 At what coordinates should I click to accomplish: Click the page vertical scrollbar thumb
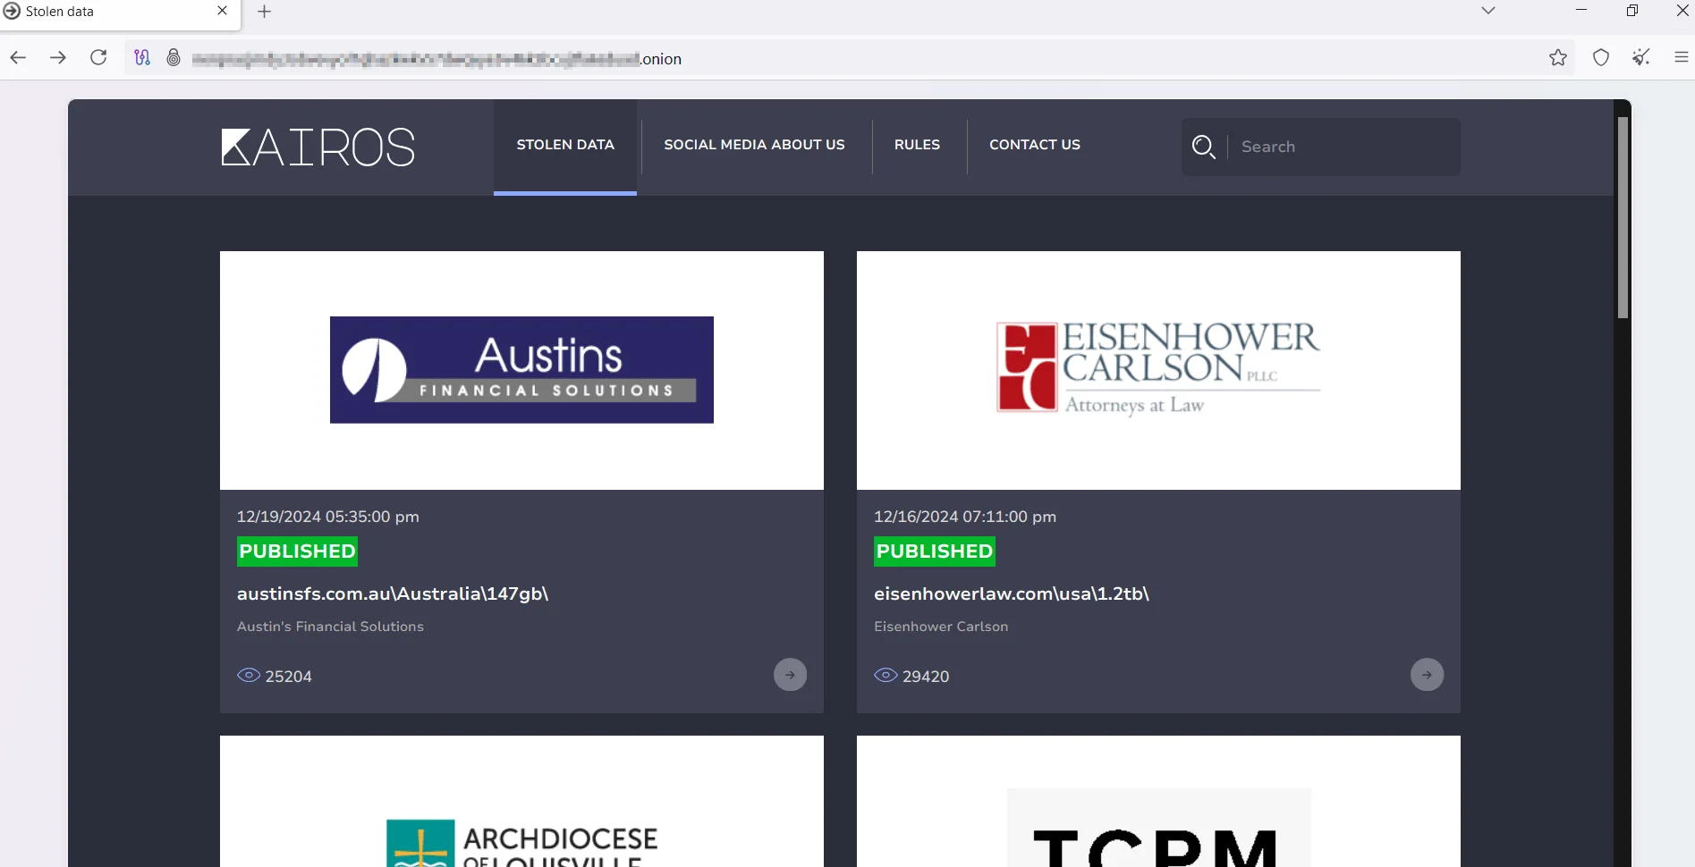click(x=1623, y=217)
